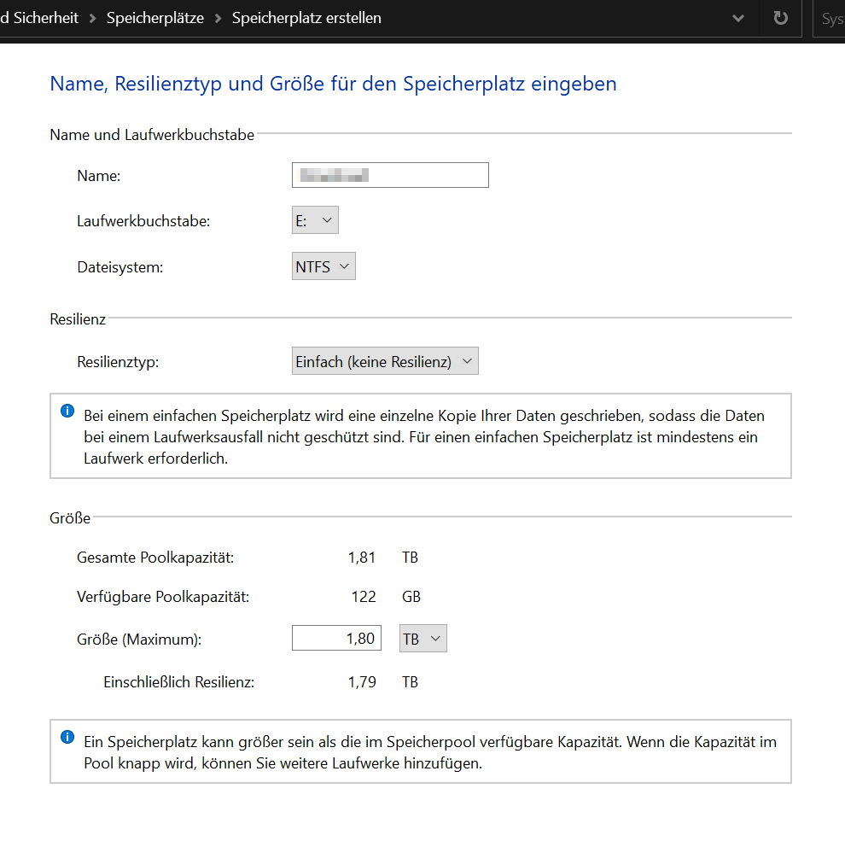
Task: Click the refresh icon in the address bar
Action: (x=780, y=19)
